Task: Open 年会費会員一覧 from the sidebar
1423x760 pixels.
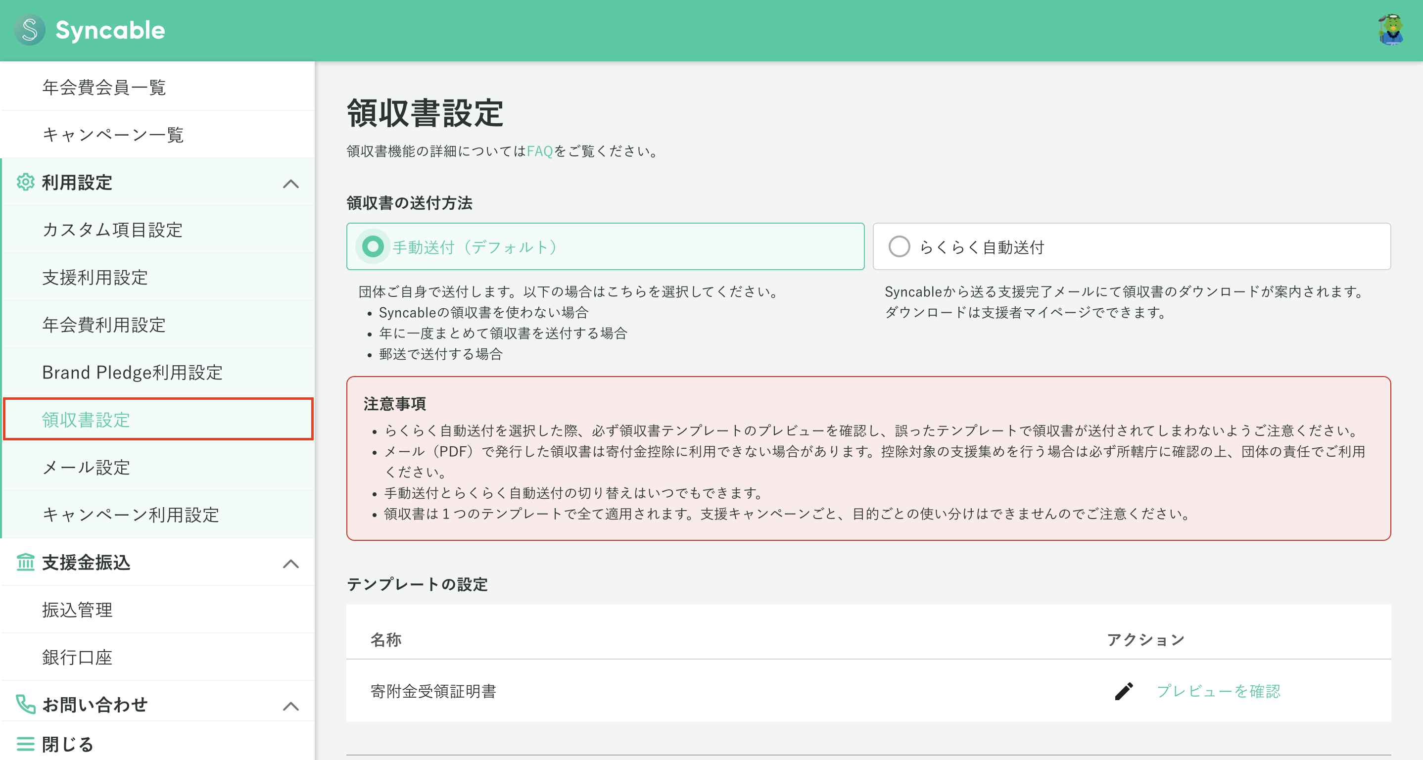Action: 104,87
